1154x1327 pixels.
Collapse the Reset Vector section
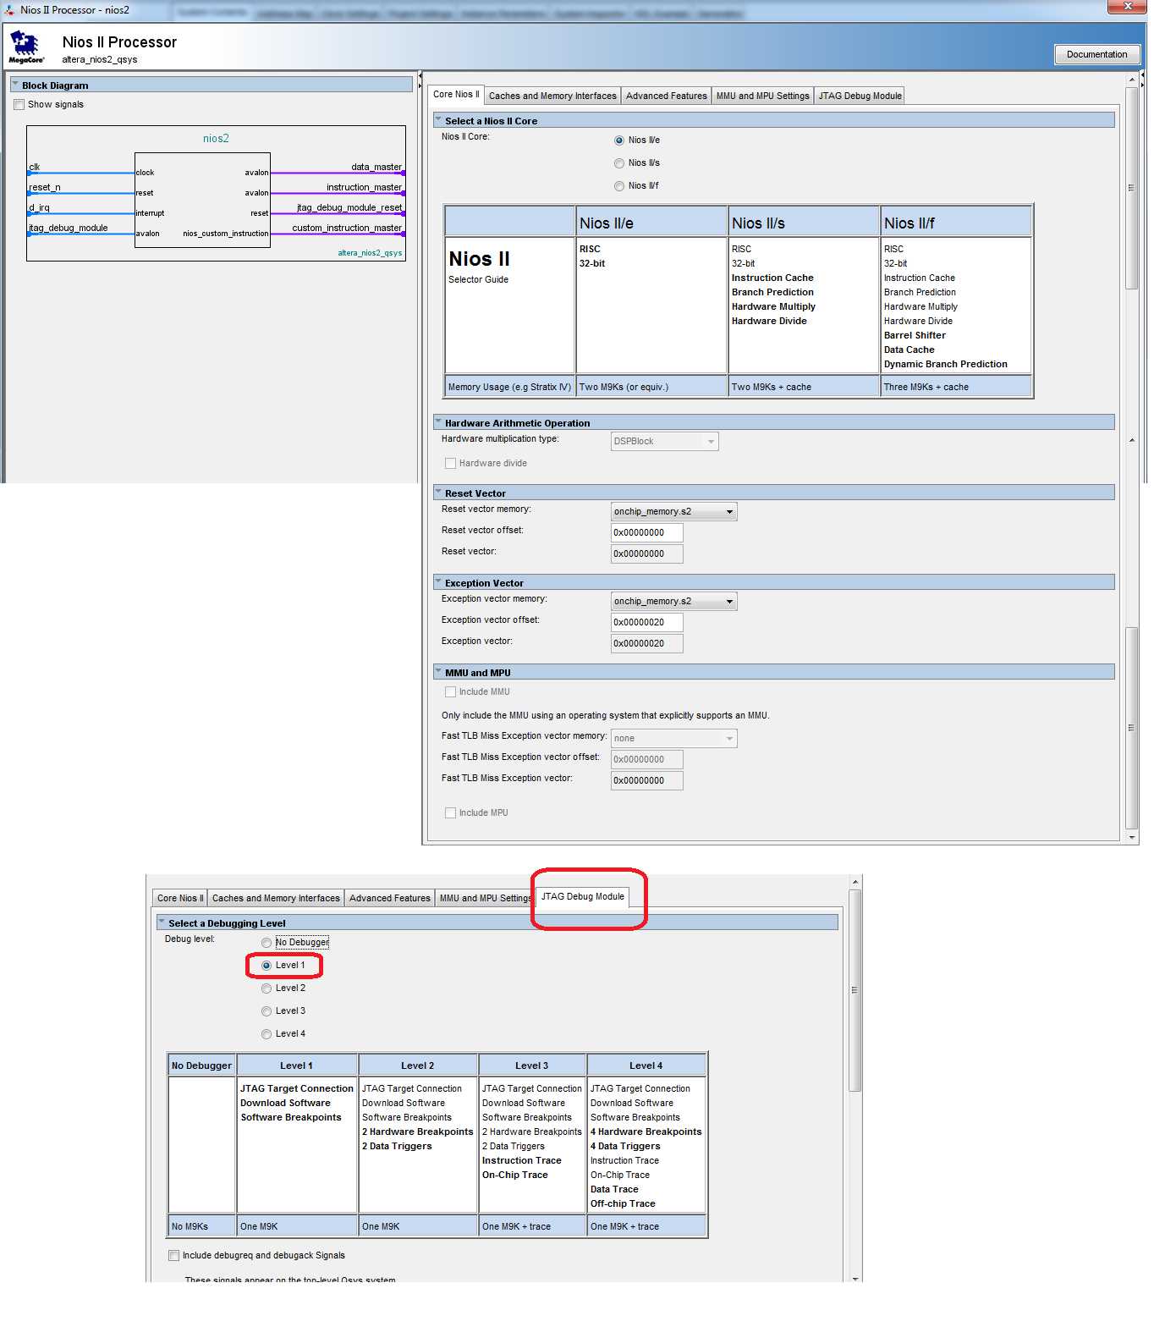[x=438, y=493]
